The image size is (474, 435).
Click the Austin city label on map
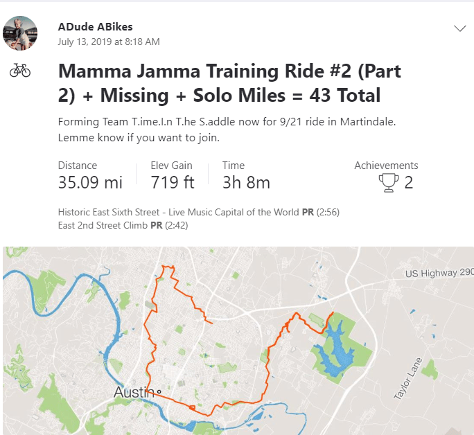pos(133,393)
